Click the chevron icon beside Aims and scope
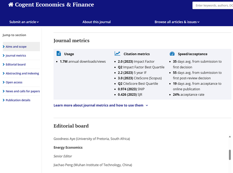The image size is (233, 173). point(4,47)
